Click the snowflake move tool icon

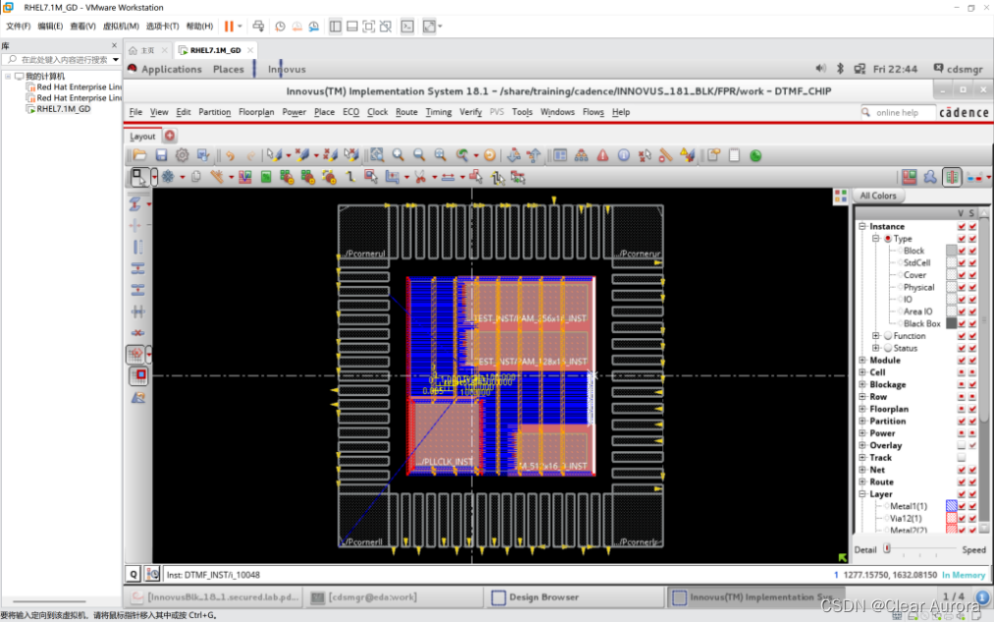168,177
